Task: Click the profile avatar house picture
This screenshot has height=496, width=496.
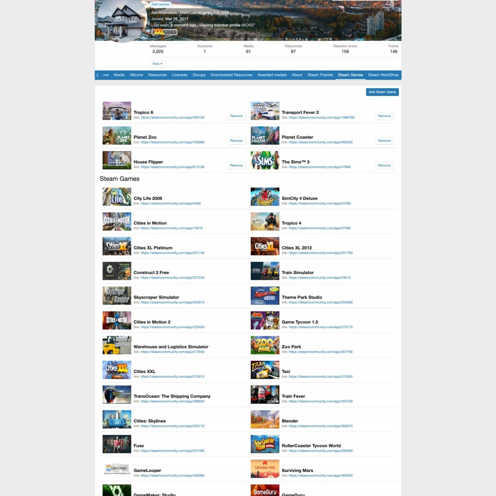Action: pyautogui.click(x=122, y=20)
